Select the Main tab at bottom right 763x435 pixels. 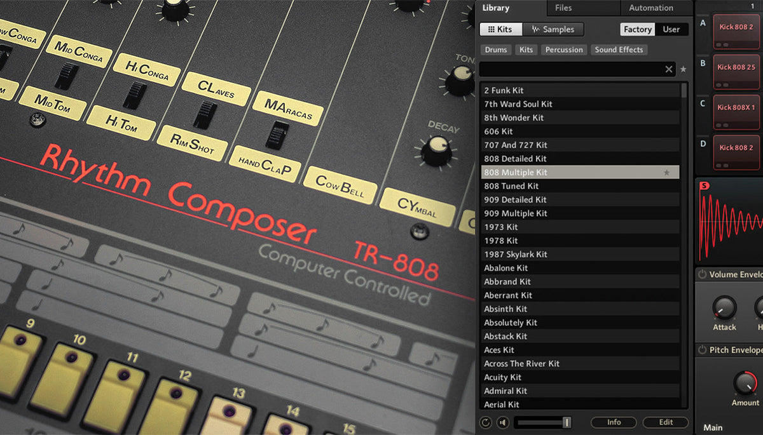pyautogui.click(x=713, y=427)
